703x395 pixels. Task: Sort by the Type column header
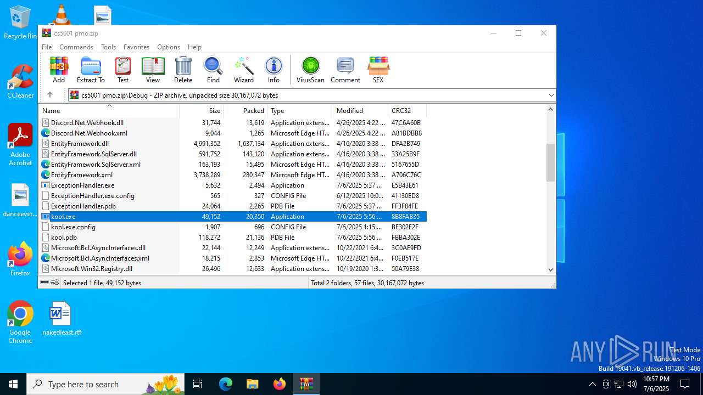(300, 111)
